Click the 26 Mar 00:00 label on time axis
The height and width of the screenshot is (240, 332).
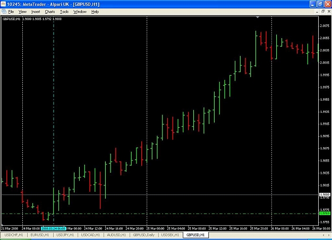coord(280,228)
